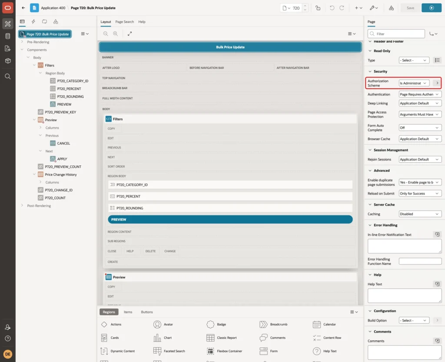The width and height of the screenshot is (445, 362).
Task: Click the Search icon in left sidebar
Action: (8, 77)
